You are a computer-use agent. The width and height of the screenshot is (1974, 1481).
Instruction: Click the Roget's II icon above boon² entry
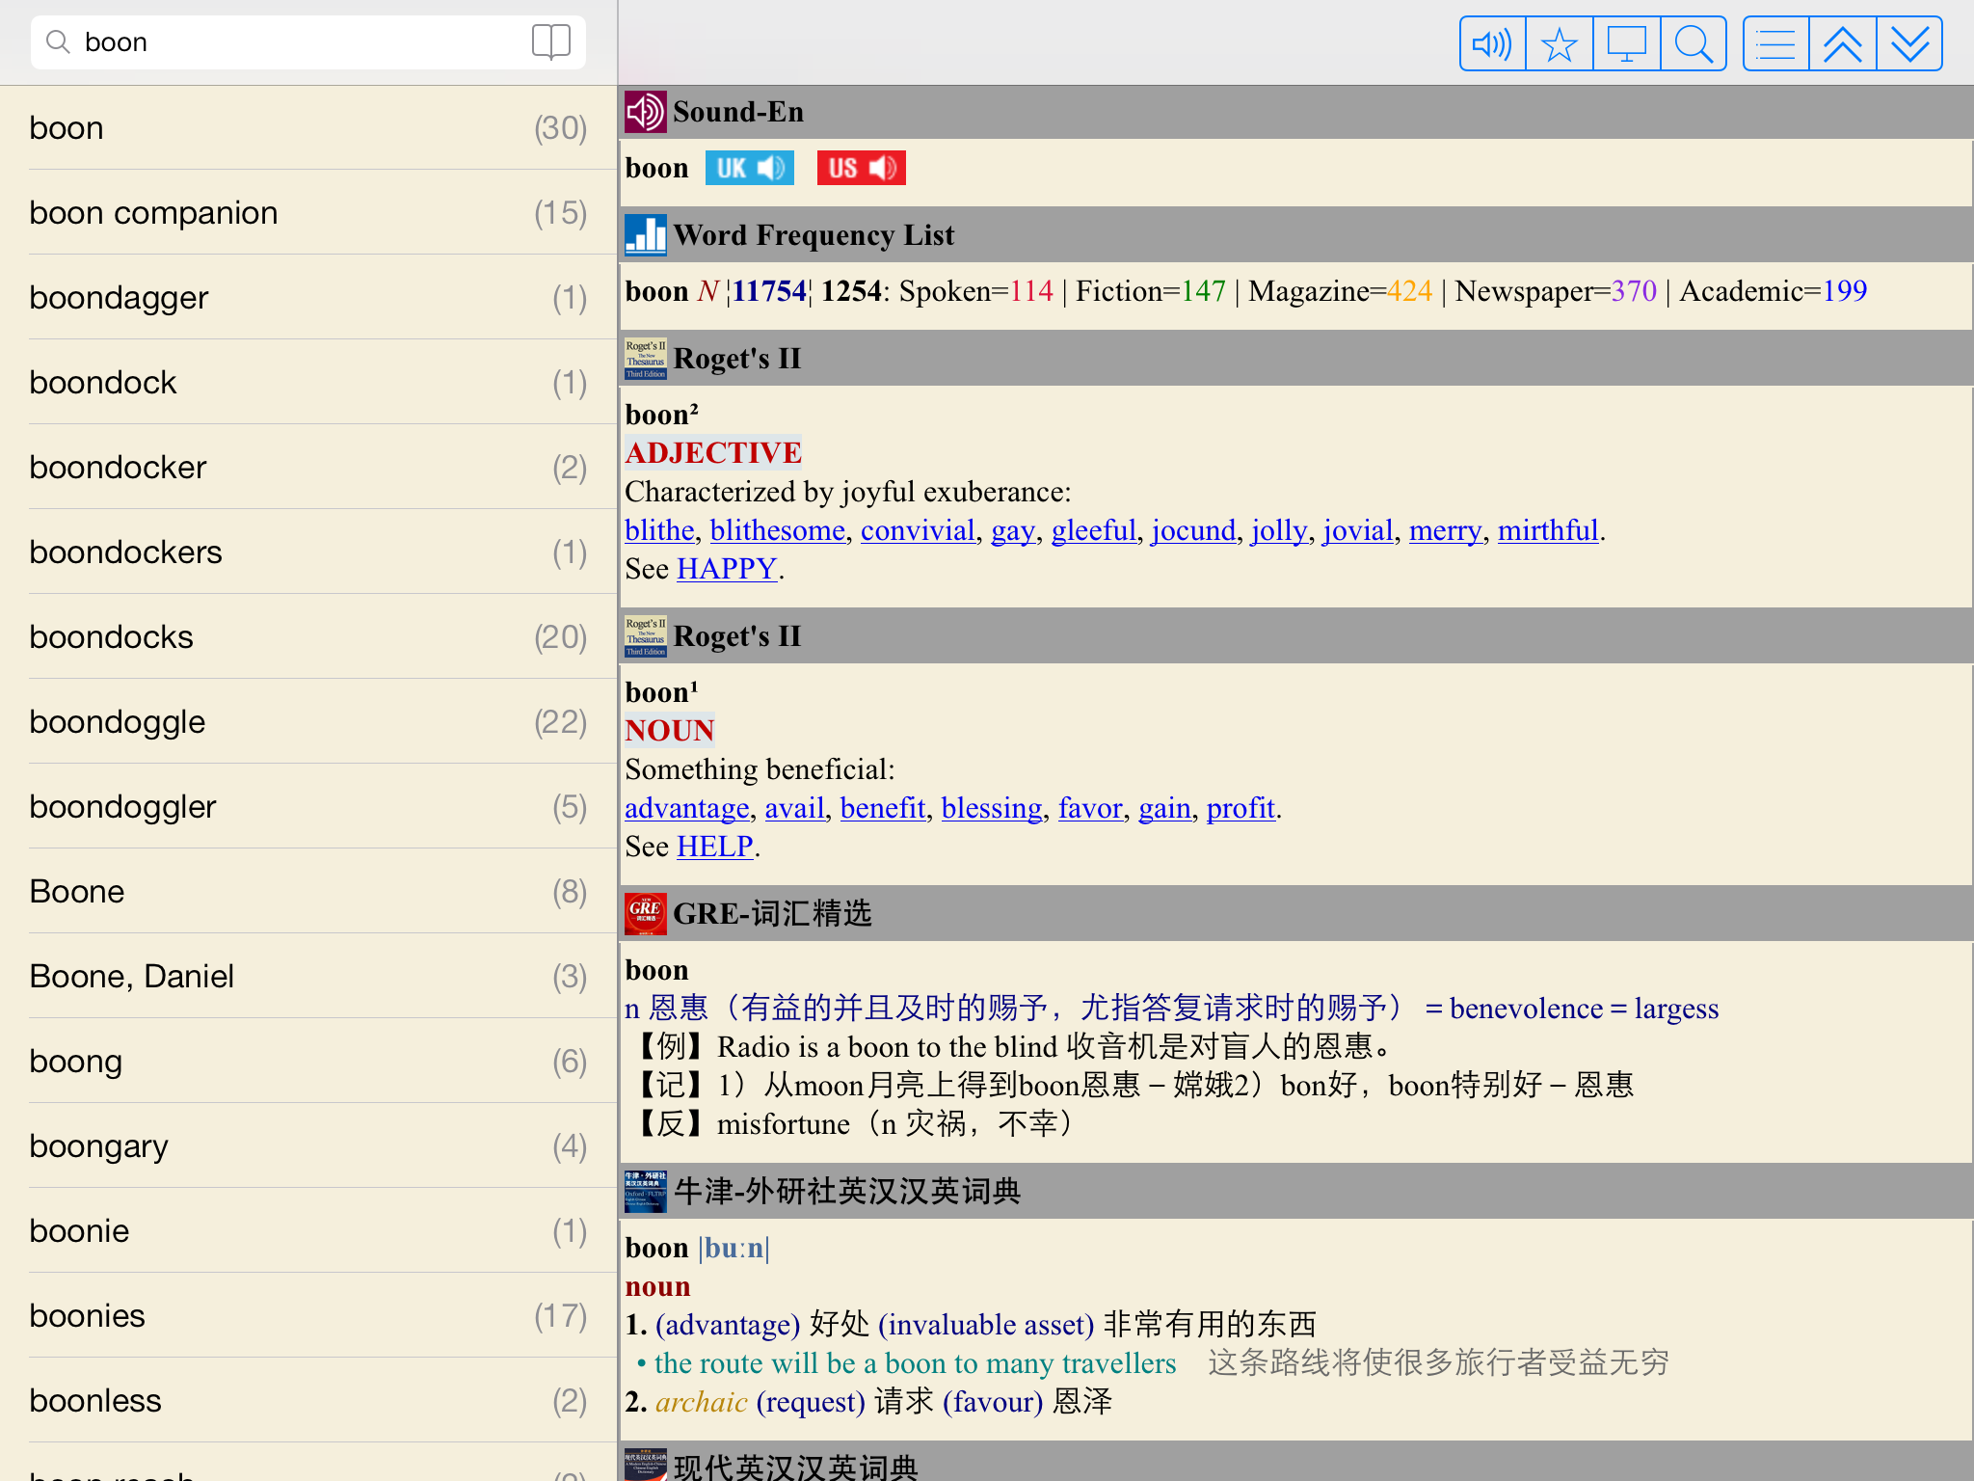click(x=646, y=359)
